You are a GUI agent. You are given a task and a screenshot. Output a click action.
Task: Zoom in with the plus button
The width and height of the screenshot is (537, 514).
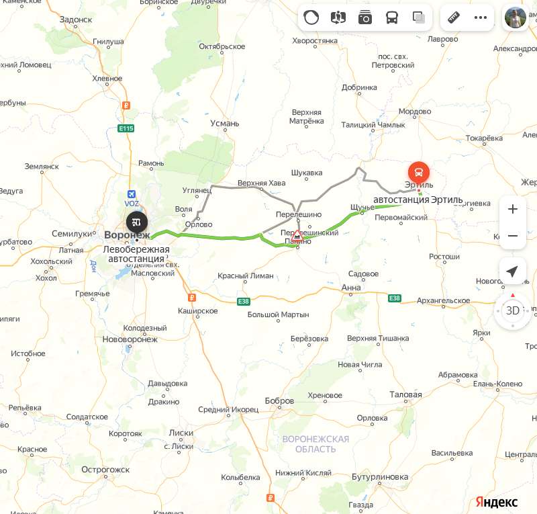click(x=513, y=209)
